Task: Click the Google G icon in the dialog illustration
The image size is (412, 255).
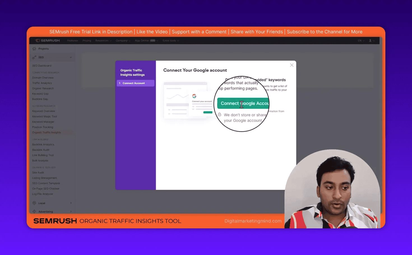Action: tap(194, 96)
